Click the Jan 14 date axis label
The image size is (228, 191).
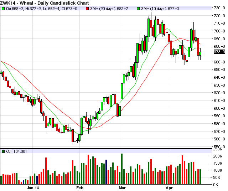tap(33, 188)
